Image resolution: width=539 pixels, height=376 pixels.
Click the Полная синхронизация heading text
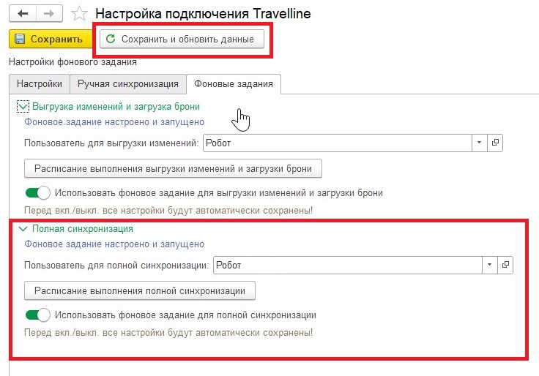83,229
